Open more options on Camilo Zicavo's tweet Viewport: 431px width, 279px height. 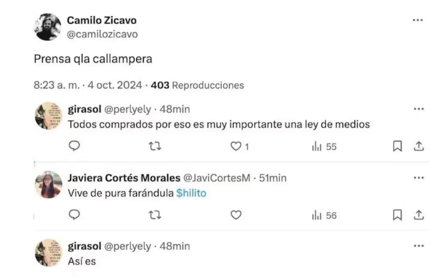pyautogui.click(x=417, y=20)
